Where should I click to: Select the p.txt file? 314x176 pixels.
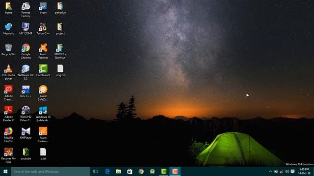tap(43, 154)
